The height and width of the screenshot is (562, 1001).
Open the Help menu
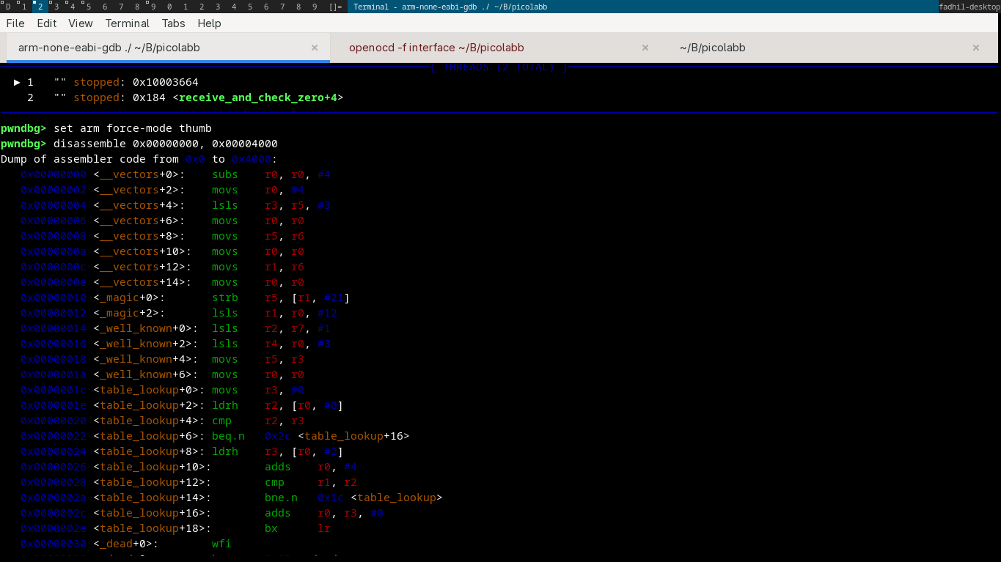coord(209,23)
